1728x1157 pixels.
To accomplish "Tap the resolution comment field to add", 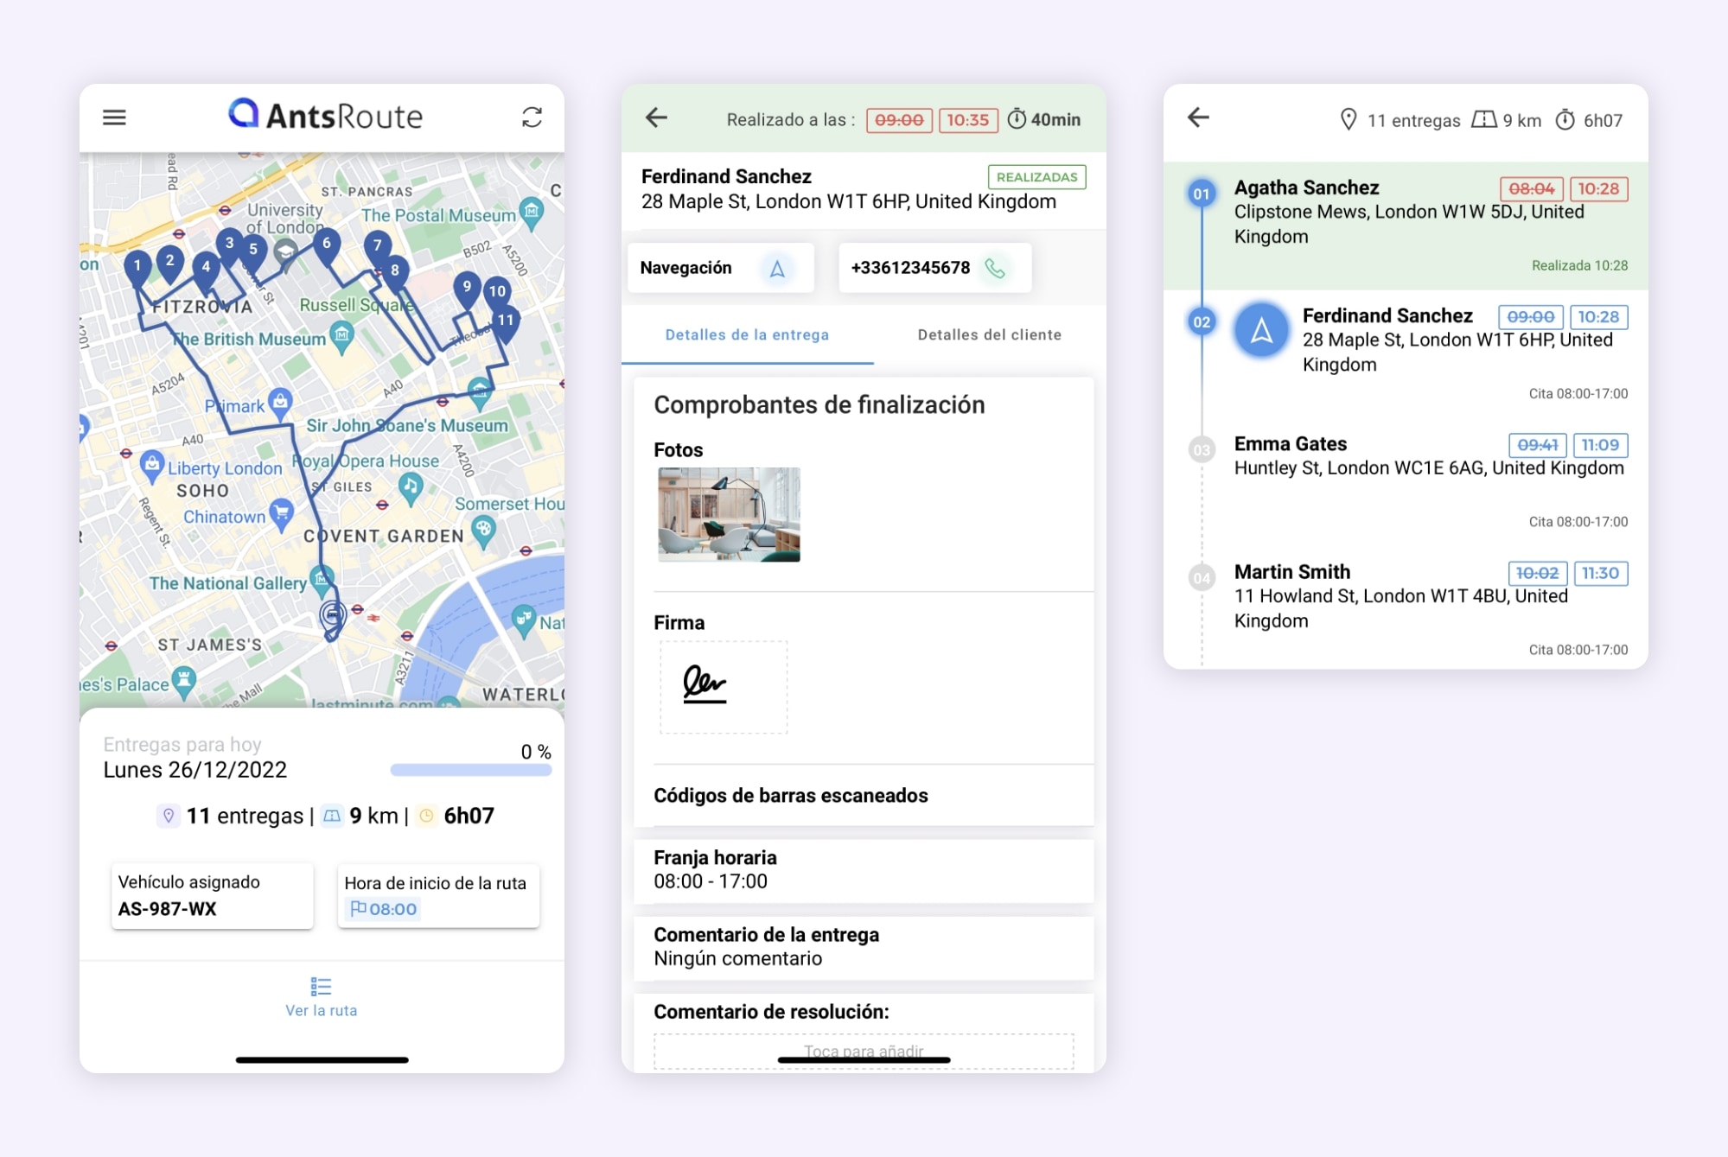I will [x=863, y=1050].
